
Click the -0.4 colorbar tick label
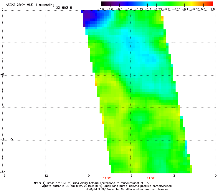point(129,9)
